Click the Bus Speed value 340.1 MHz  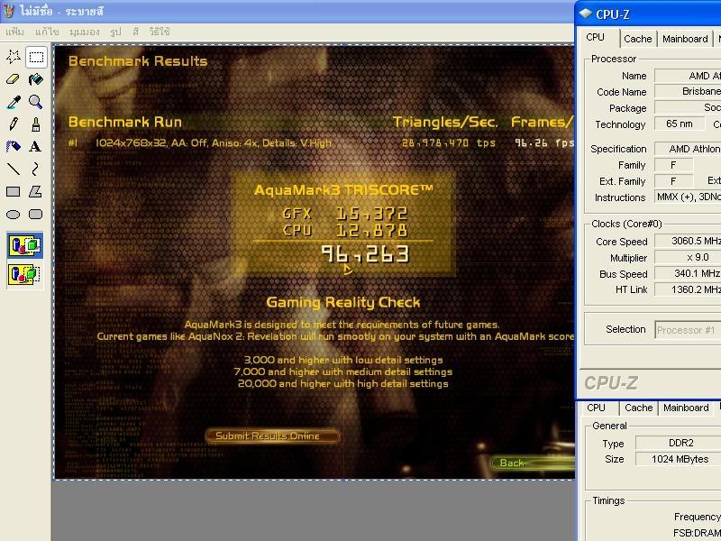[688, 273]
